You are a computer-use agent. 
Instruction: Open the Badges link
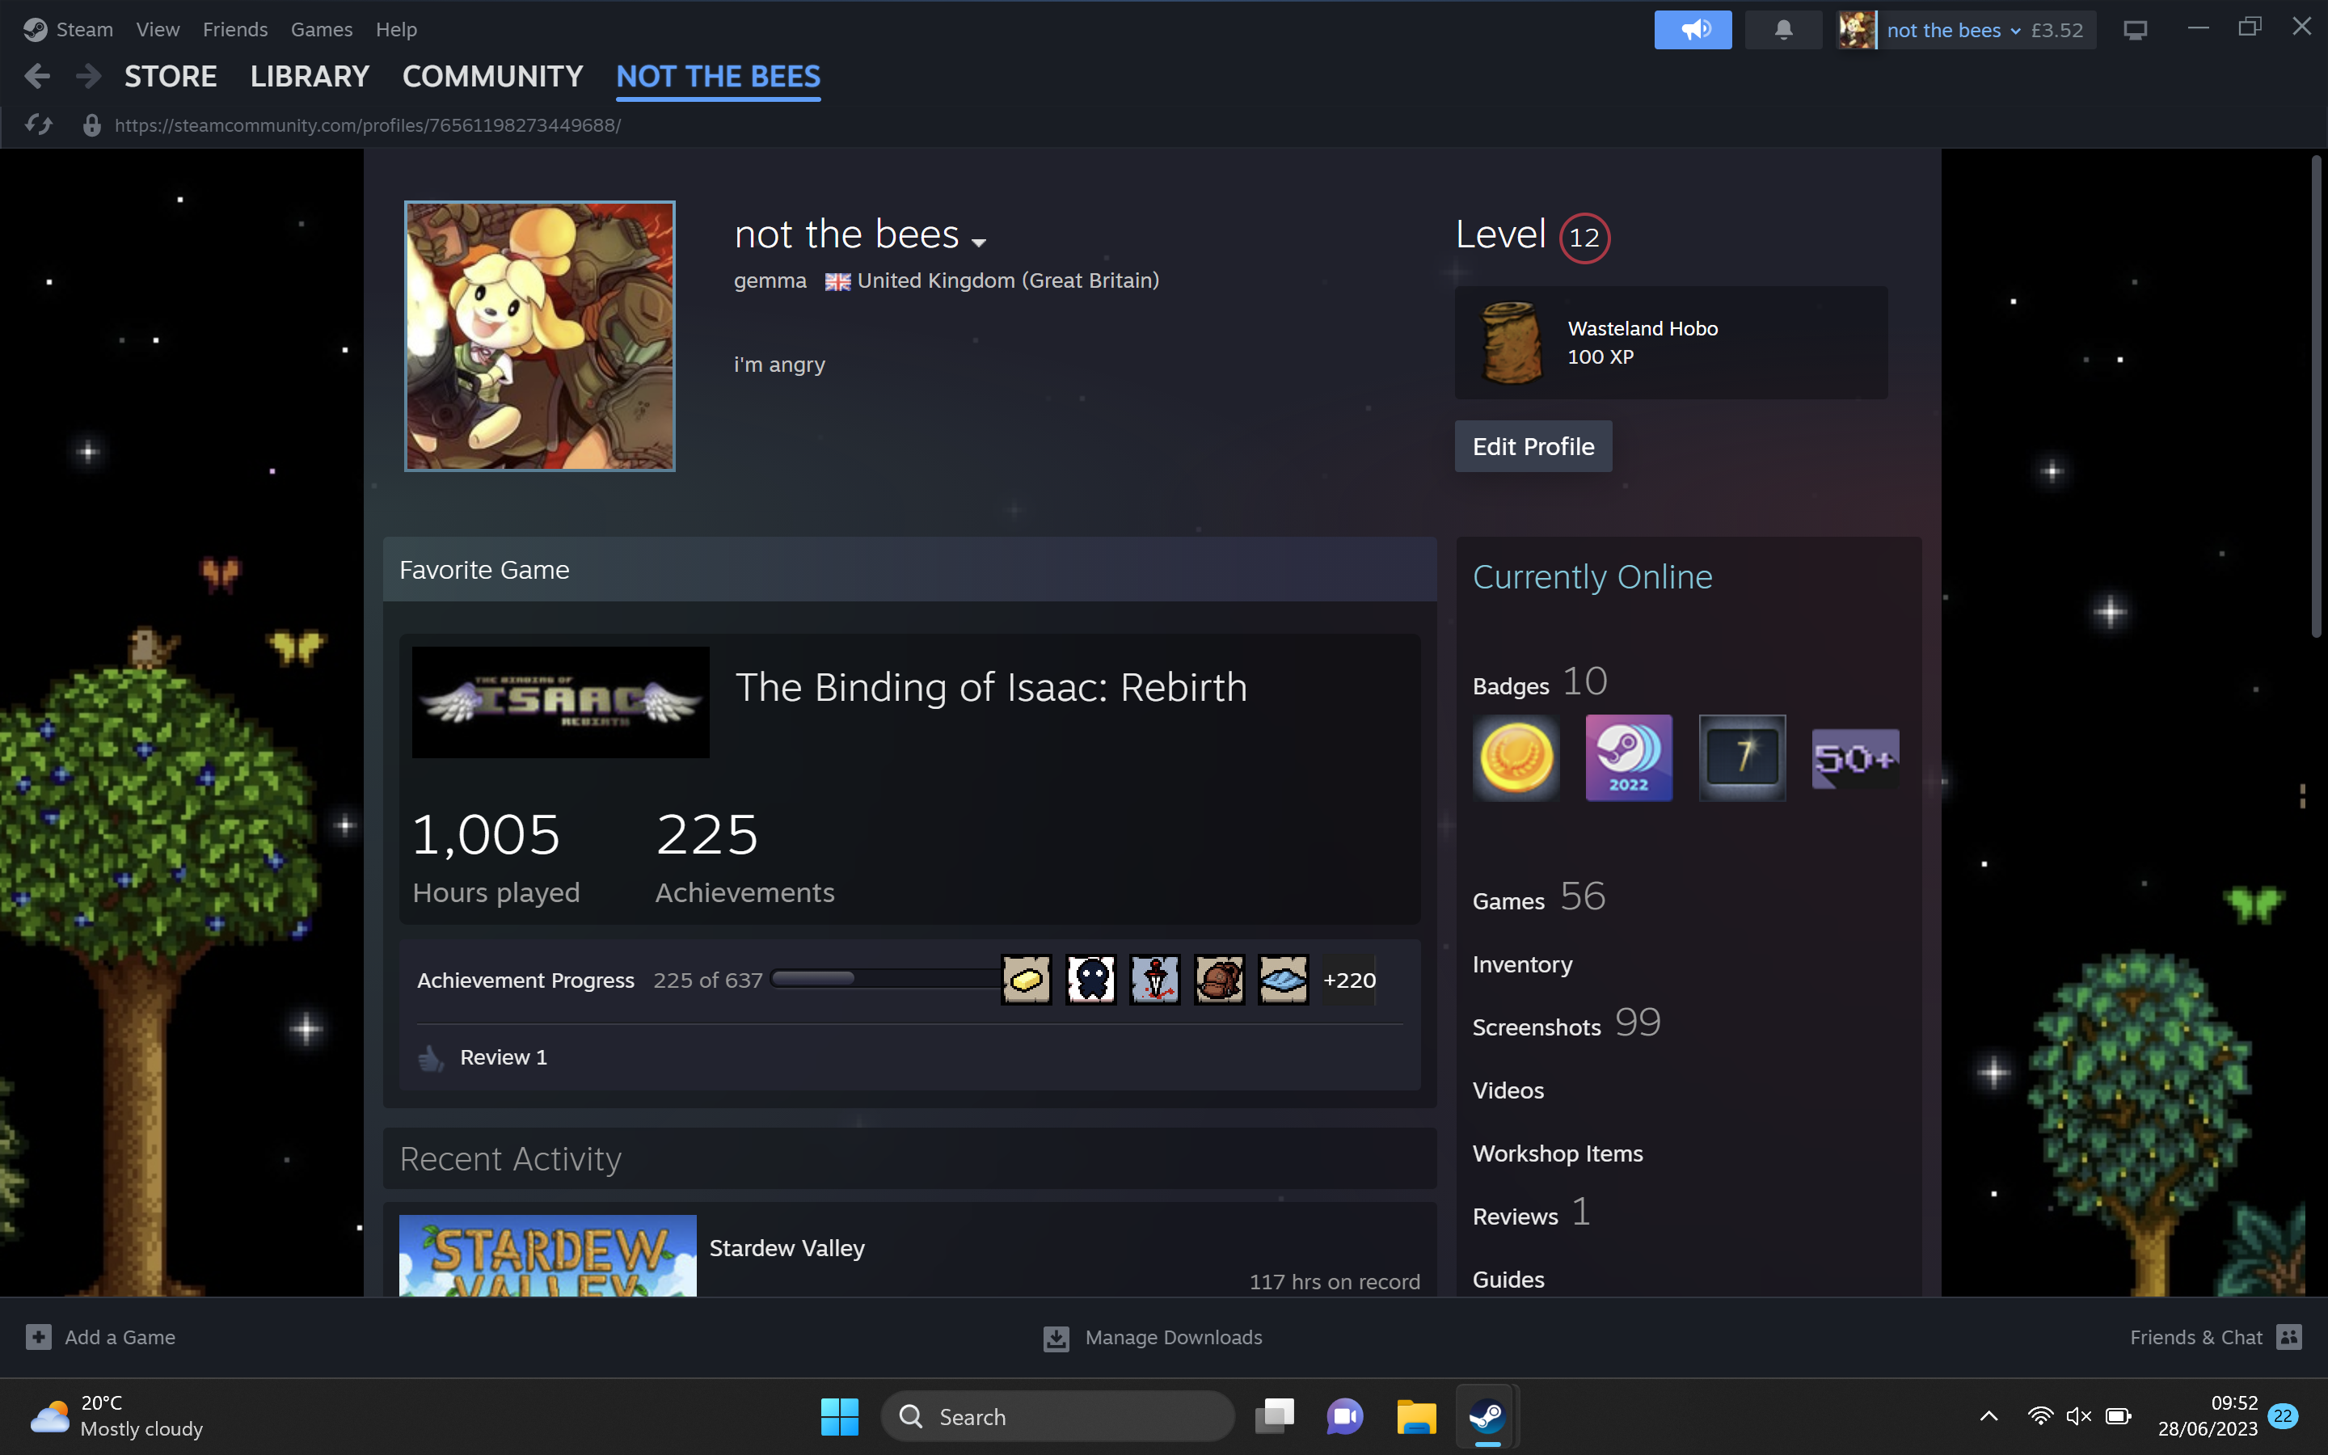1510,686
